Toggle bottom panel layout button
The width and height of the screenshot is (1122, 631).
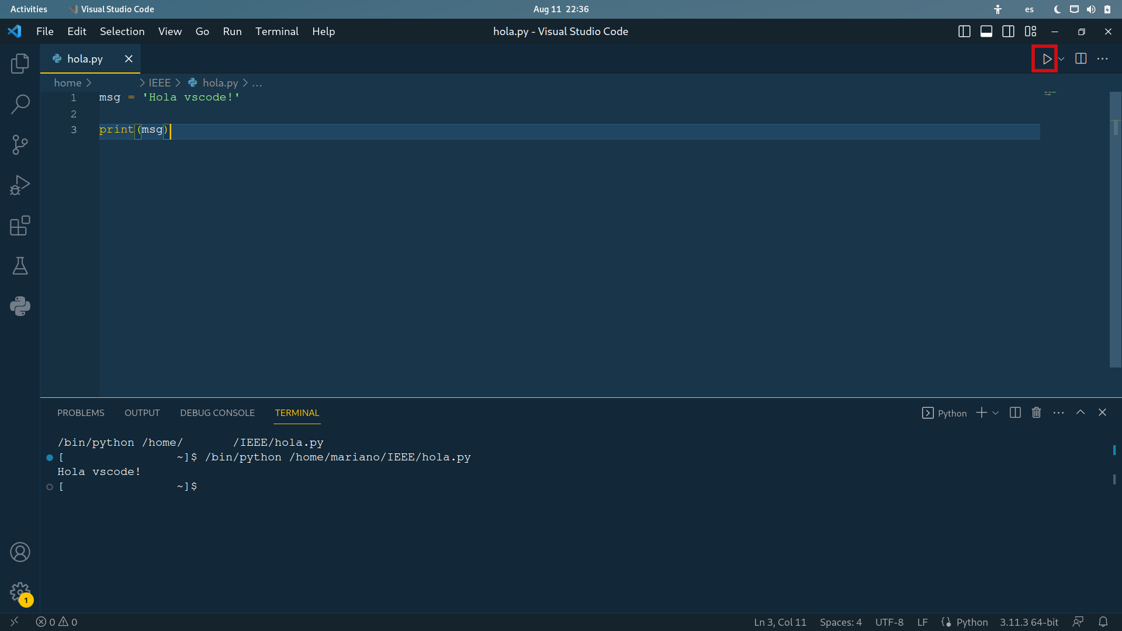pos(986,32)
